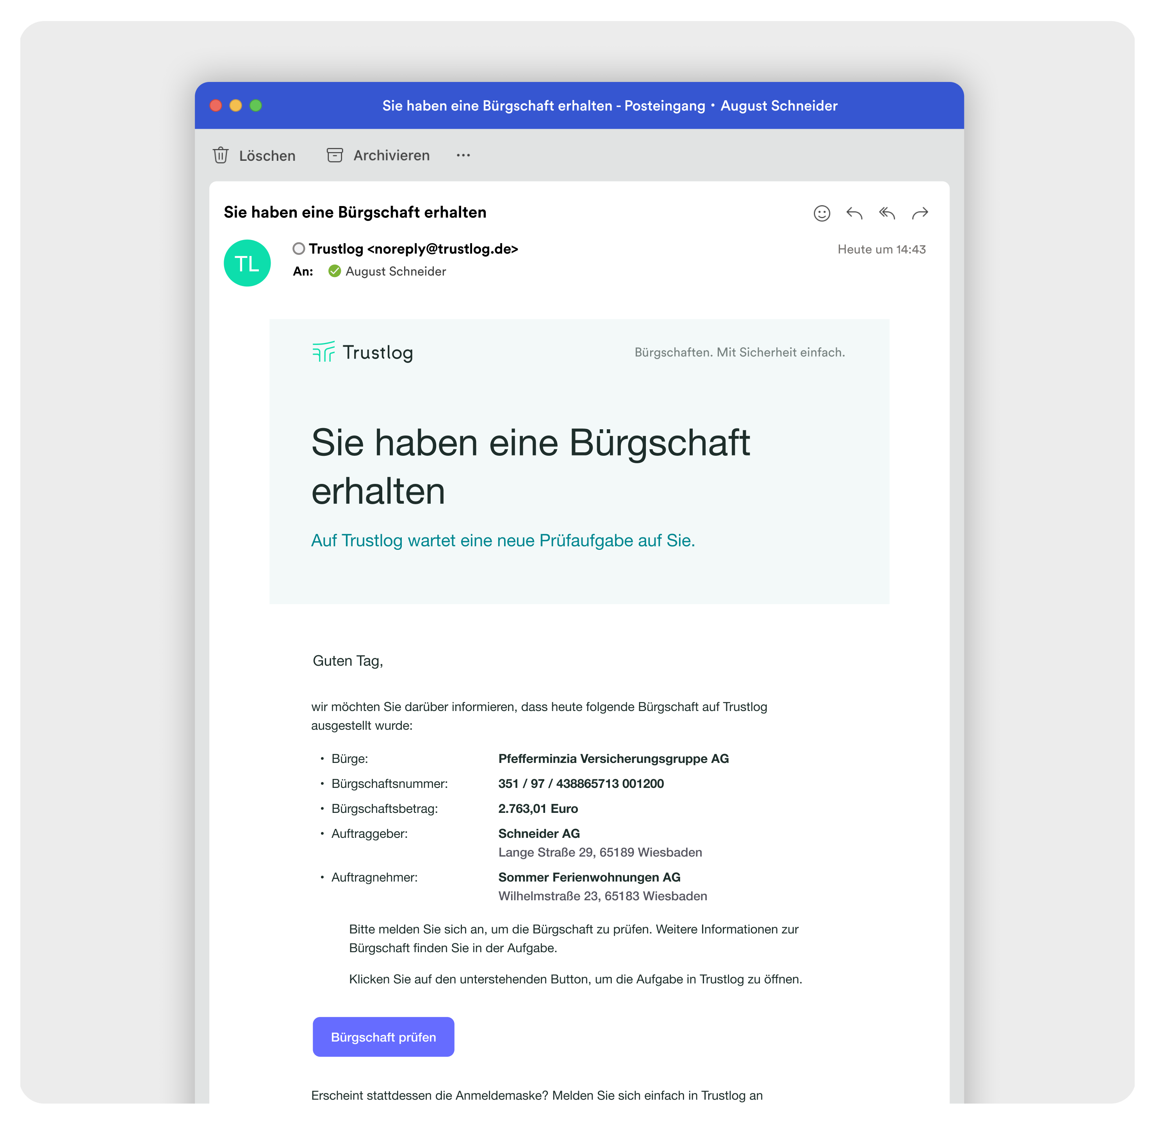1155x1127 pixels.
Task: Click the email subject line heading
Action: pyautogui.click(x=355, y=212)
